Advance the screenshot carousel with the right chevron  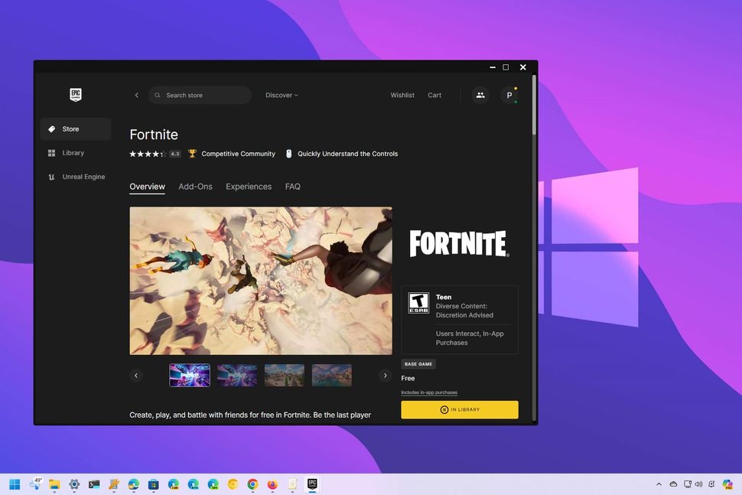pyautogui.click(x=386, y=375)
